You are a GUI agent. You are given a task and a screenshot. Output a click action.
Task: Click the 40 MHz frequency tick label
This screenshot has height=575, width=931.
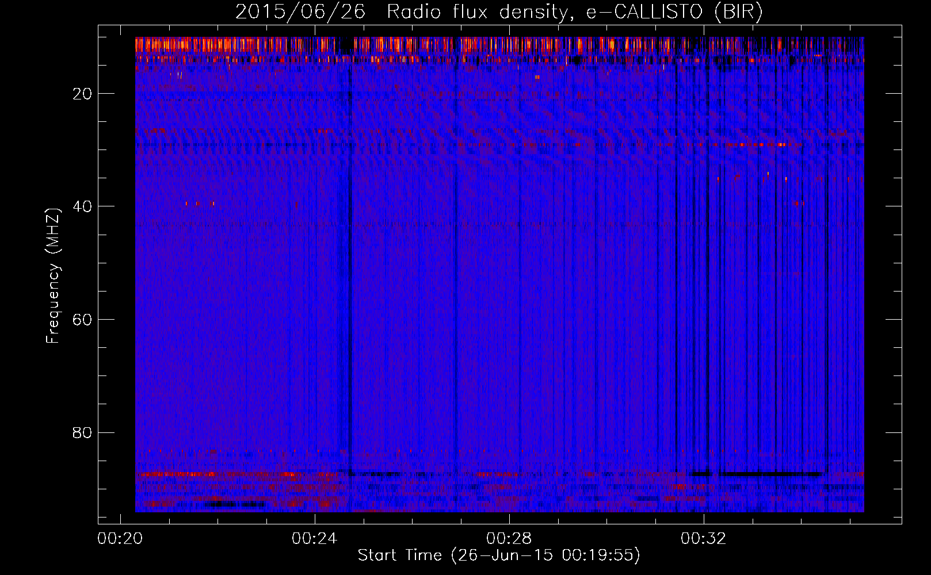point(83,206)
